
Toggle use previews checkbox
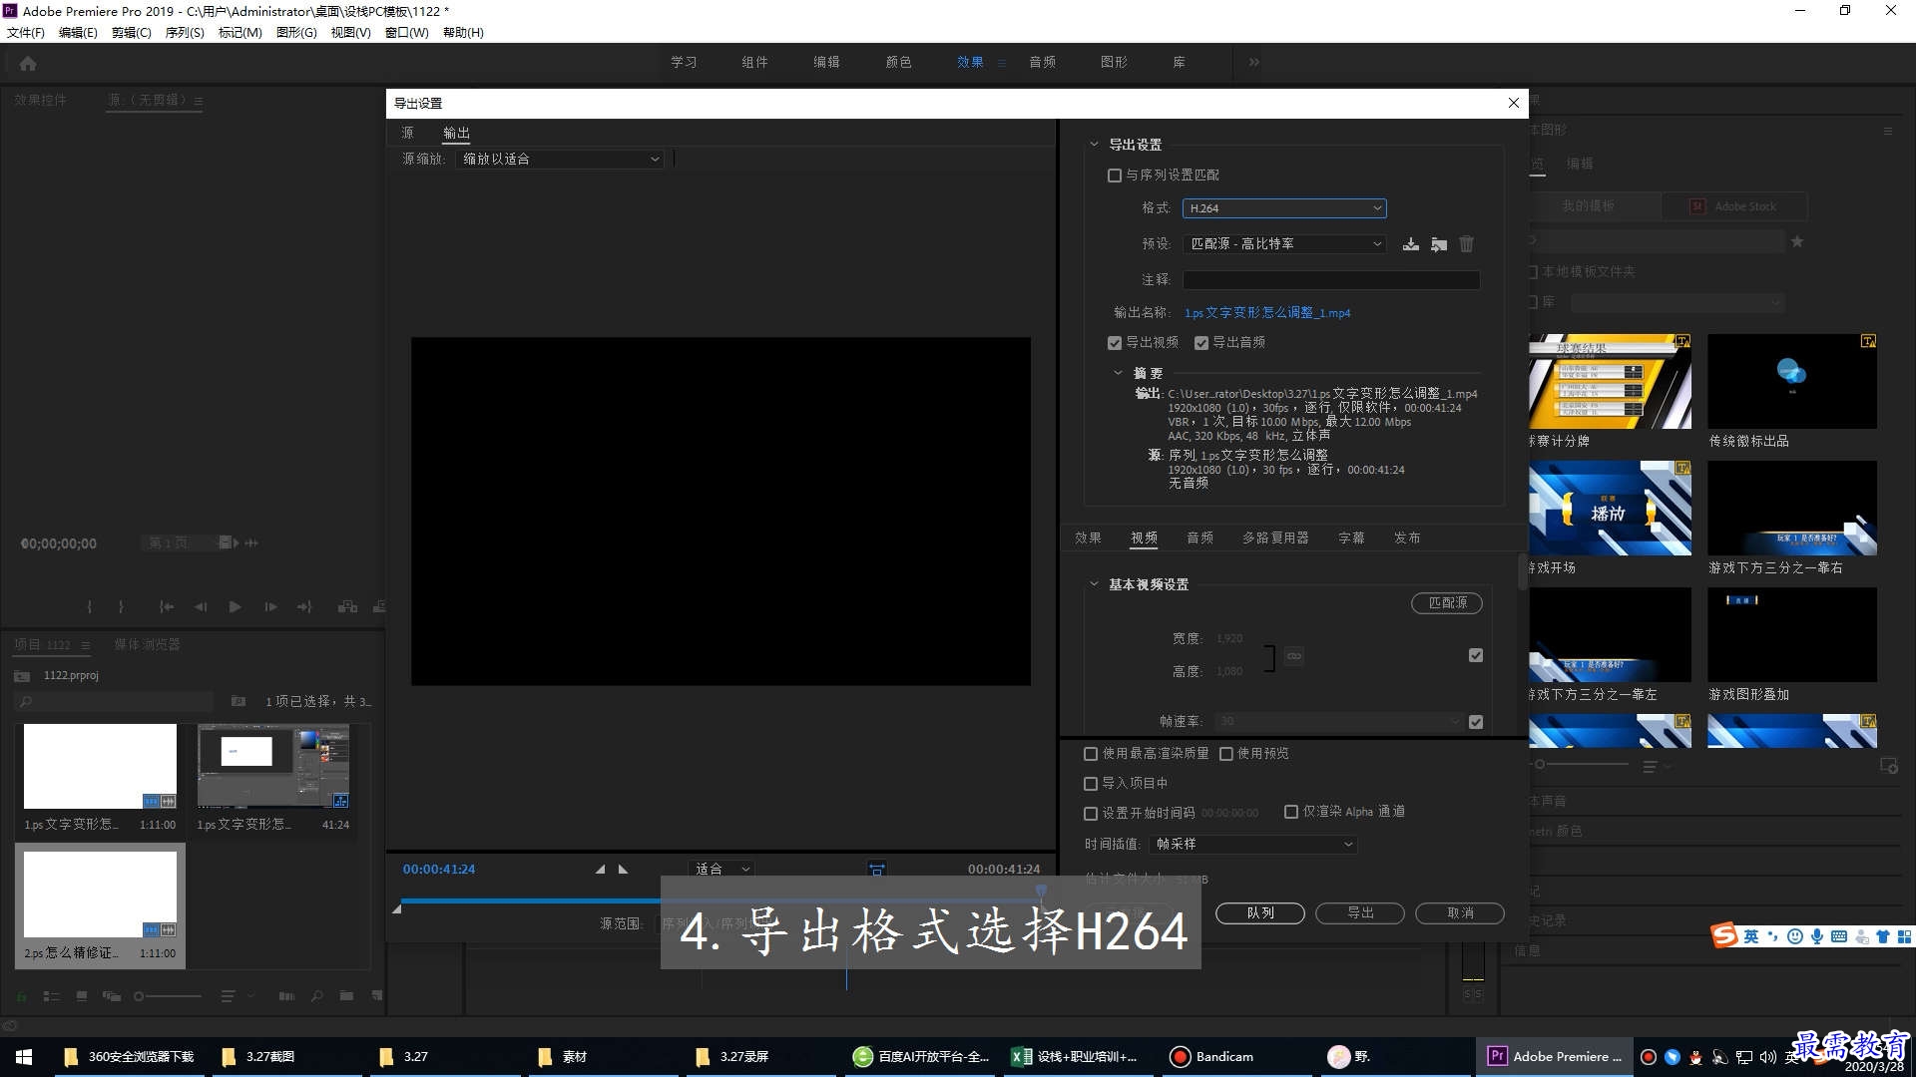tap(1226, 754)
